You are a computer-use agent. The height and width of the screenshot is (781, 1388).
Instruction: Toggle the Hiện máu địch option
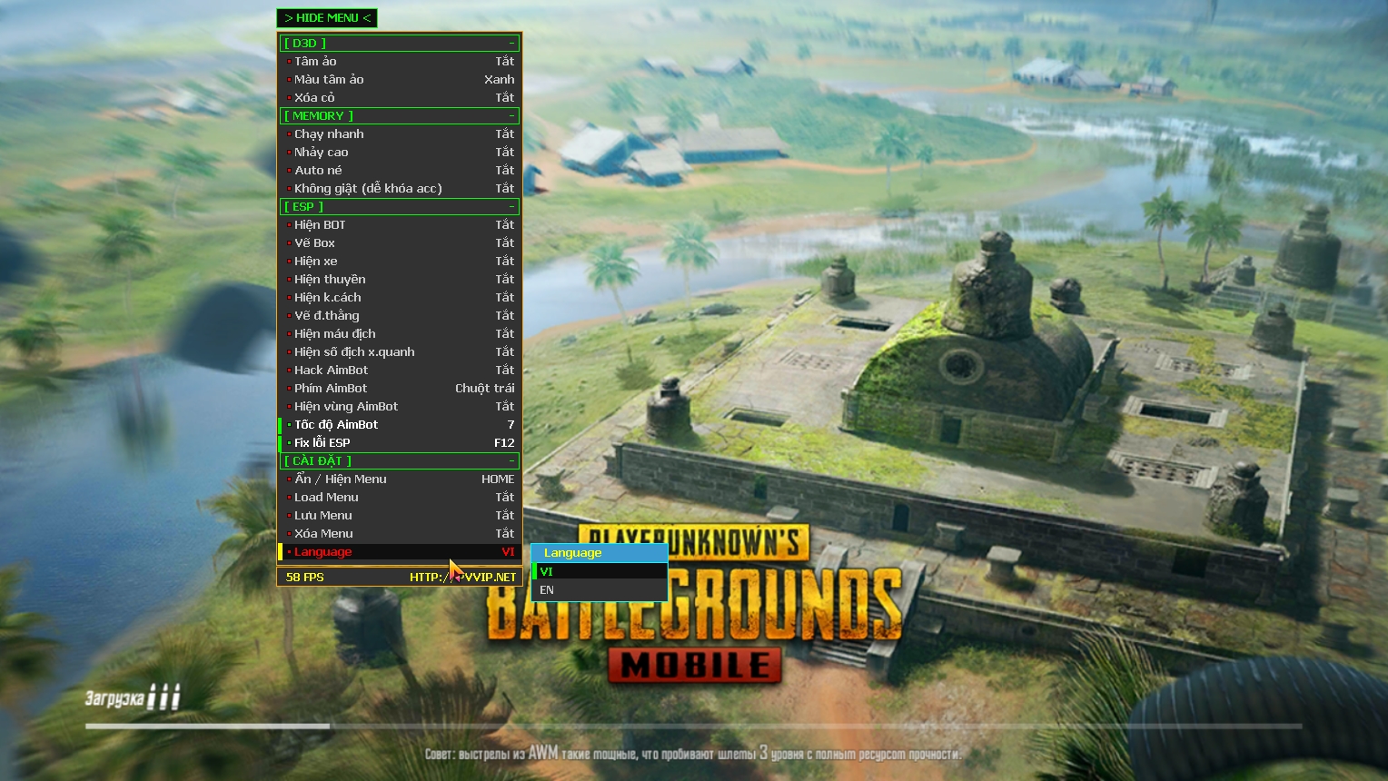pyautogui.click(x=400, y=333)
